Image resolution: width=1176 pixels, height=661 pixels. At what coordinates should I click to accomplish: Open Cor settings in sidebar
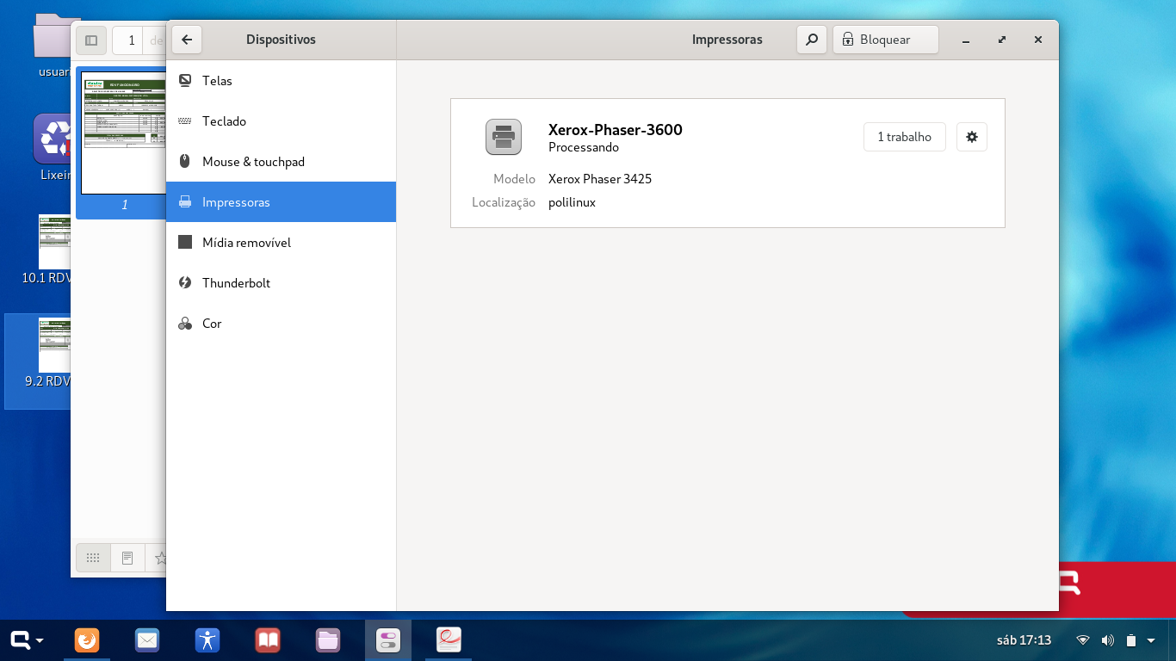281,324
